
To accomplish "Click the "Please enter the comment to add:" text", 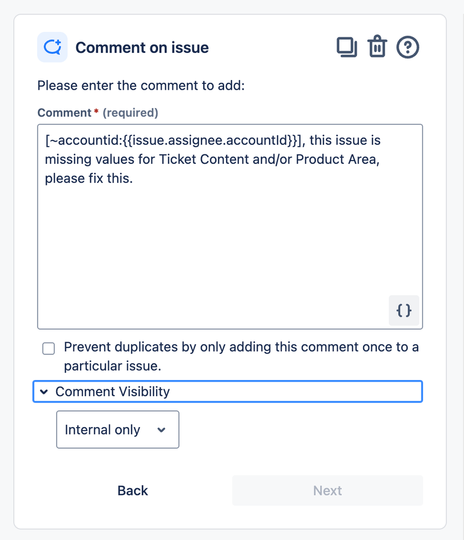I will click(x=141, y=85).
